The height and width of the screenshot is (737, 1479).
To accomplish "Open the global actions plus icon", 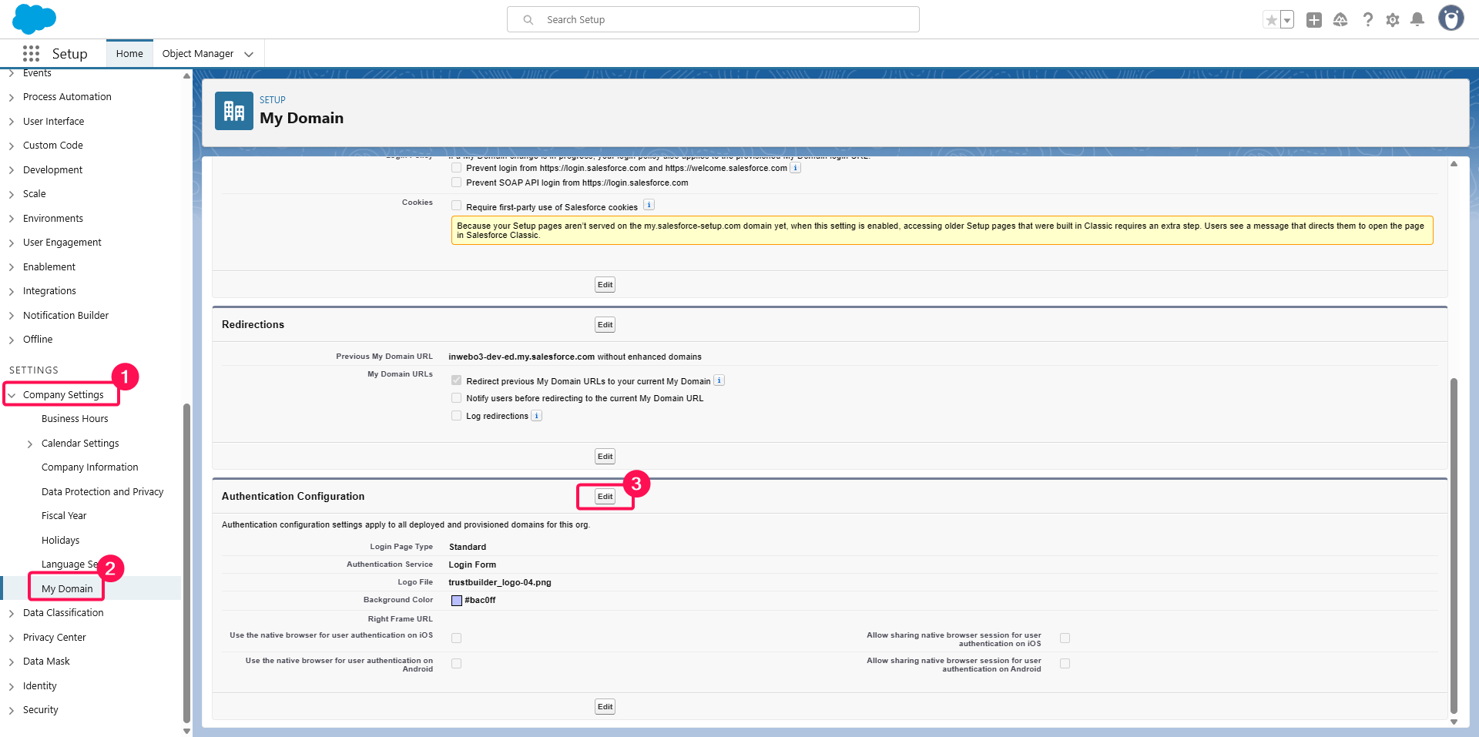I will click(x=1314, y=20).
